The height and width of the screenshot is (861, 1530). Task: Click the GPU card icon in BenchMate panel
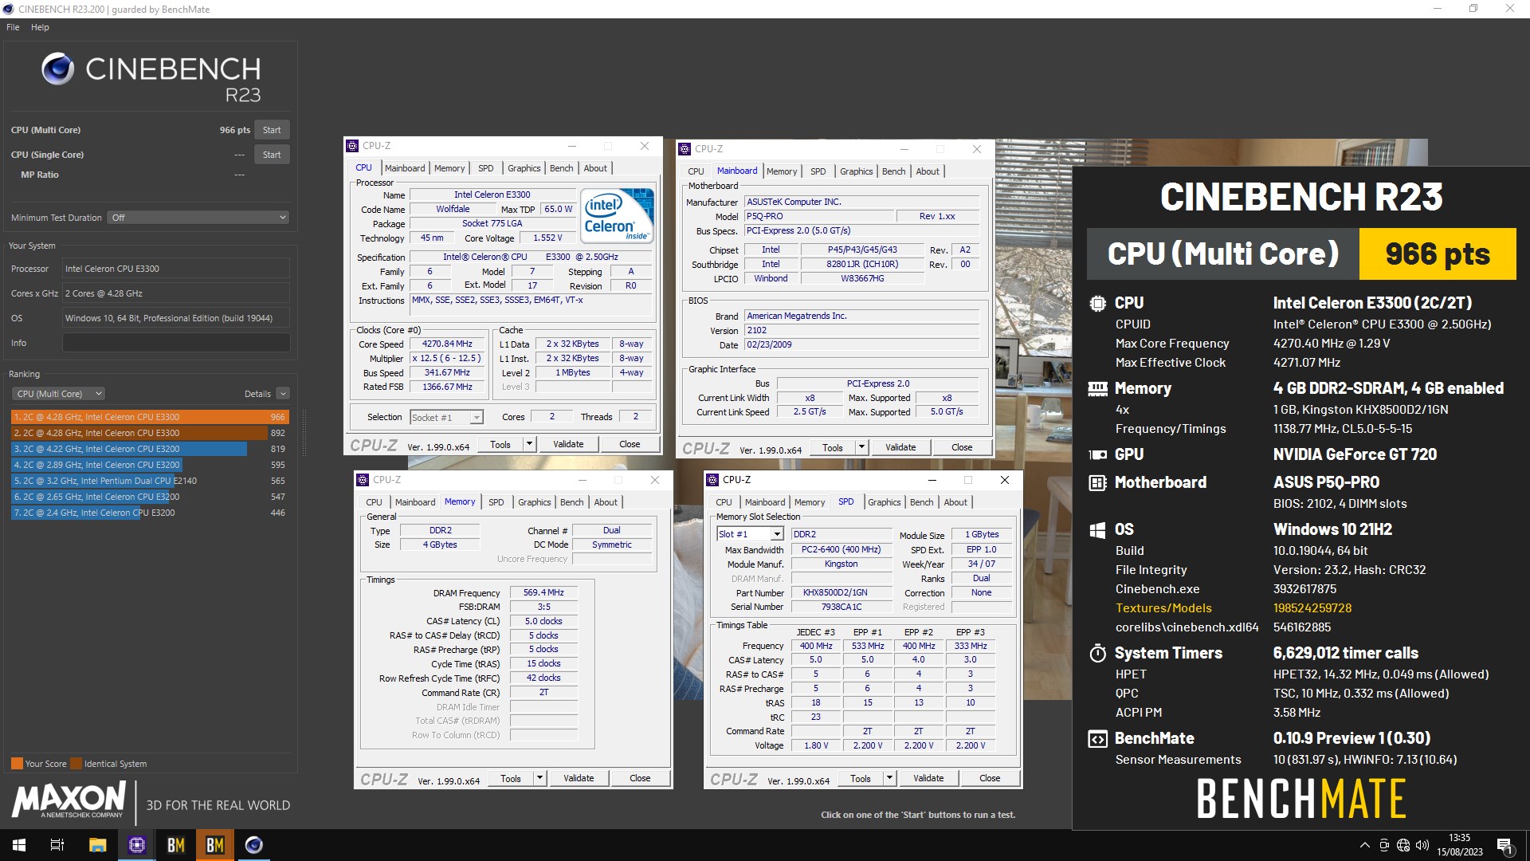tap(1097, 454)
